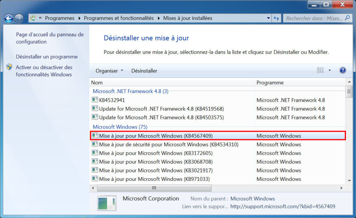This screenshot has height=218, width=356.
Task: Select Mise à jour pour Microsoft Windows (KB4567409)
Action: click(218, 136)
